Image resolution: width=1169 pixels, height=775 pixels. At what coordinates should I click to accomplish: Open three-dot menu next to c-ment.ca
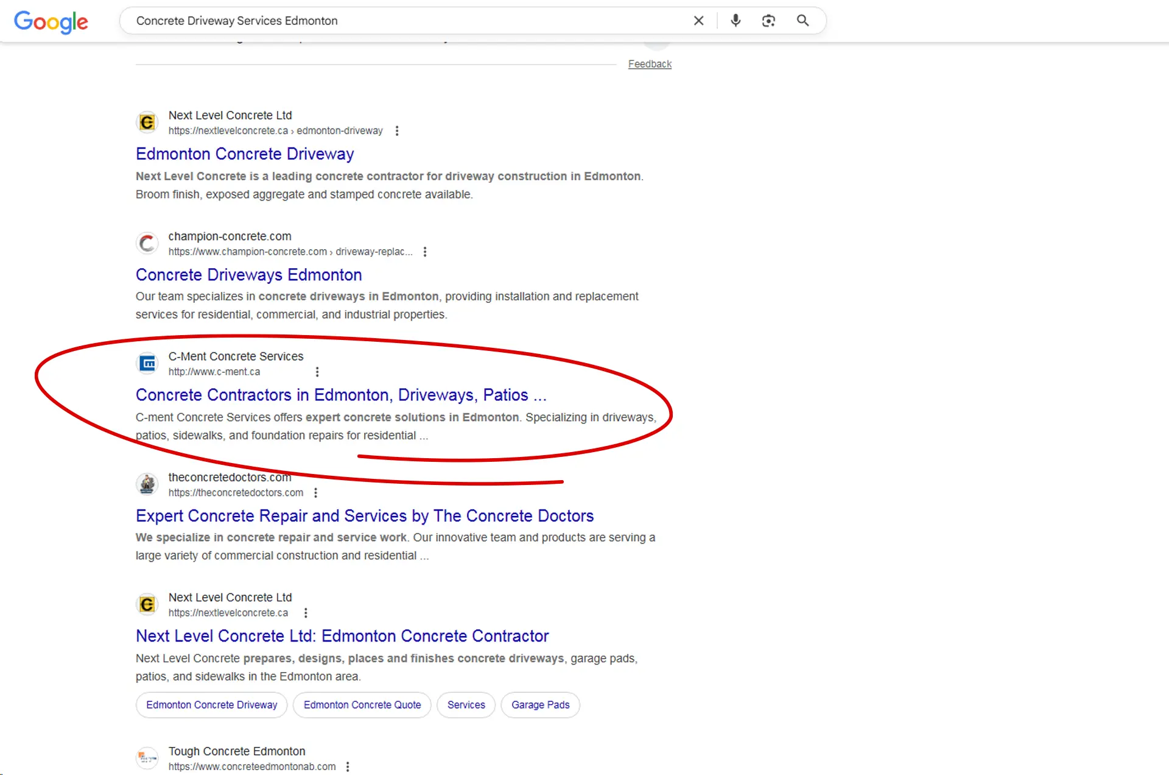[x=317, y=372]
